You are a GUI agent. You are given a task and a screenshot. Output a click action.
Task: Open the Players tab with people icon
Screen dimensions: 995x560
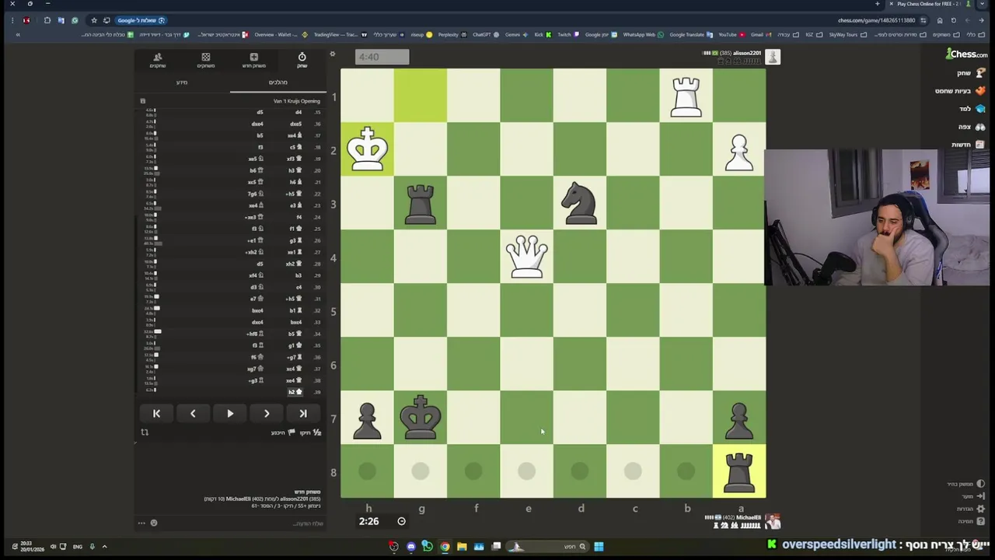[x=158, y=60]
